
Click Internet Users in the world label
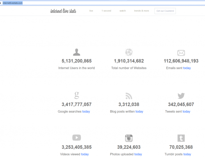(x=77, y=68)
